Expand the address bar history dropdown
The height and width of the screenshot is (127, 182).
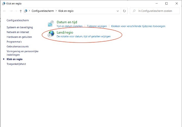[x=118, y=11]
